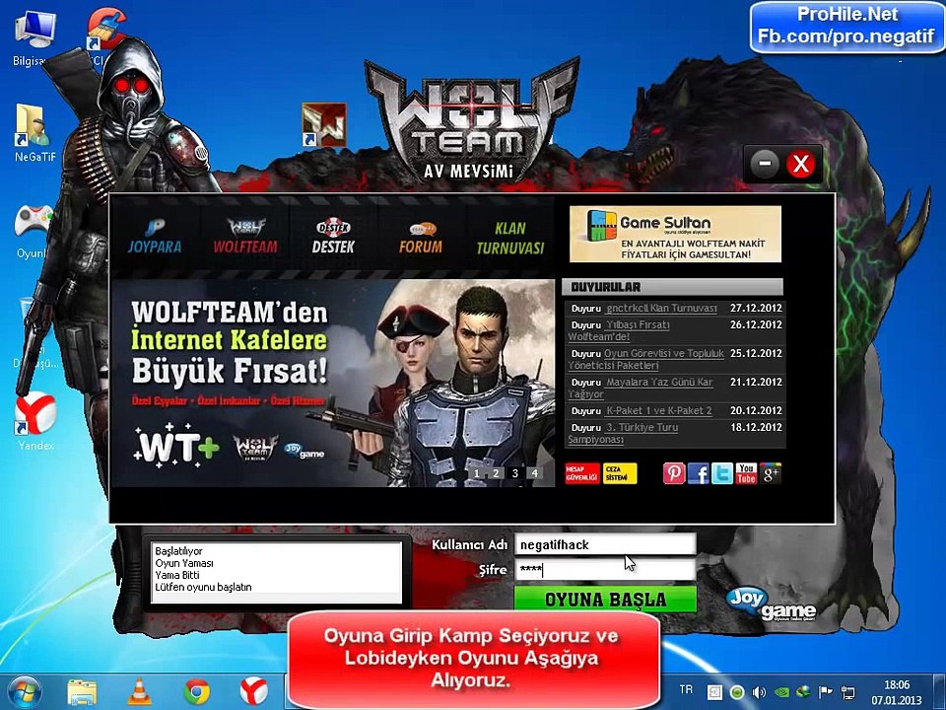Image resolution: width=946 pixels, height=710 pixels.
Task: Open the YouTube social icon
Action: [x=746, y=473]
